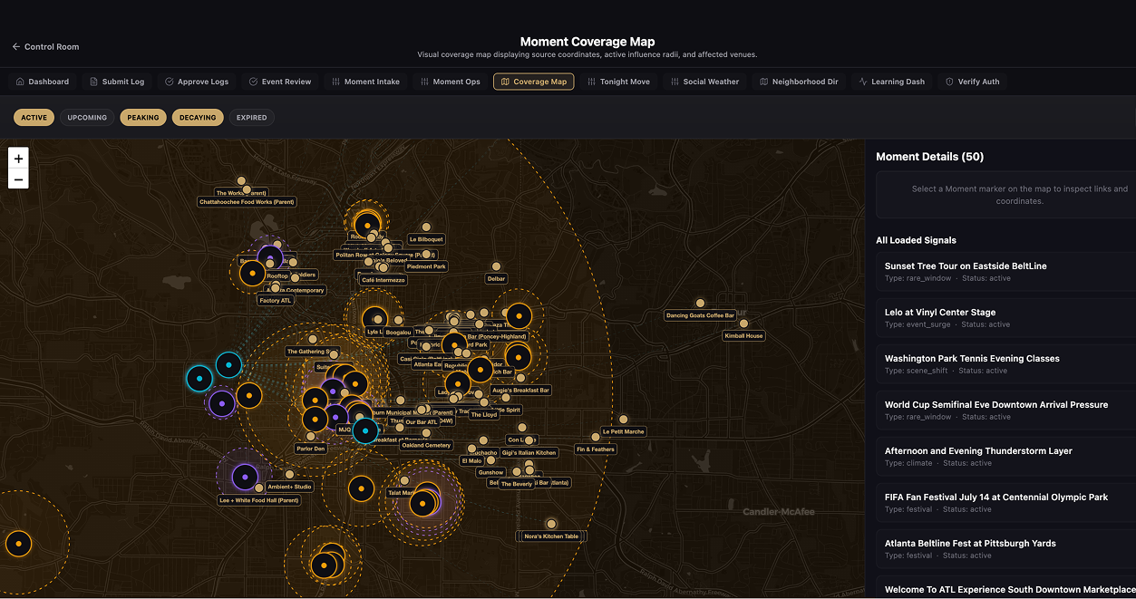Select Atlanta Beltline Fest at Pittsburgh Yards signal
1136x599 pixels.
[1006, 548]
